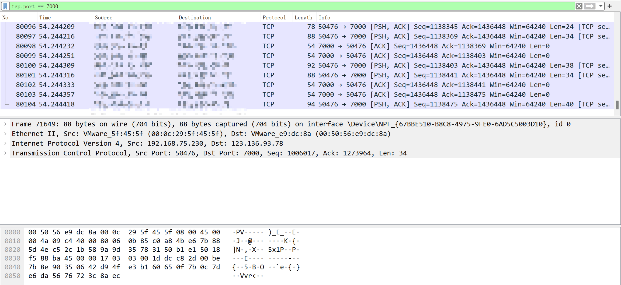Click length value 78 of packet 80096
Image resolution: width=621 pixels, height=285 pixels.
(x=311, y=27)
